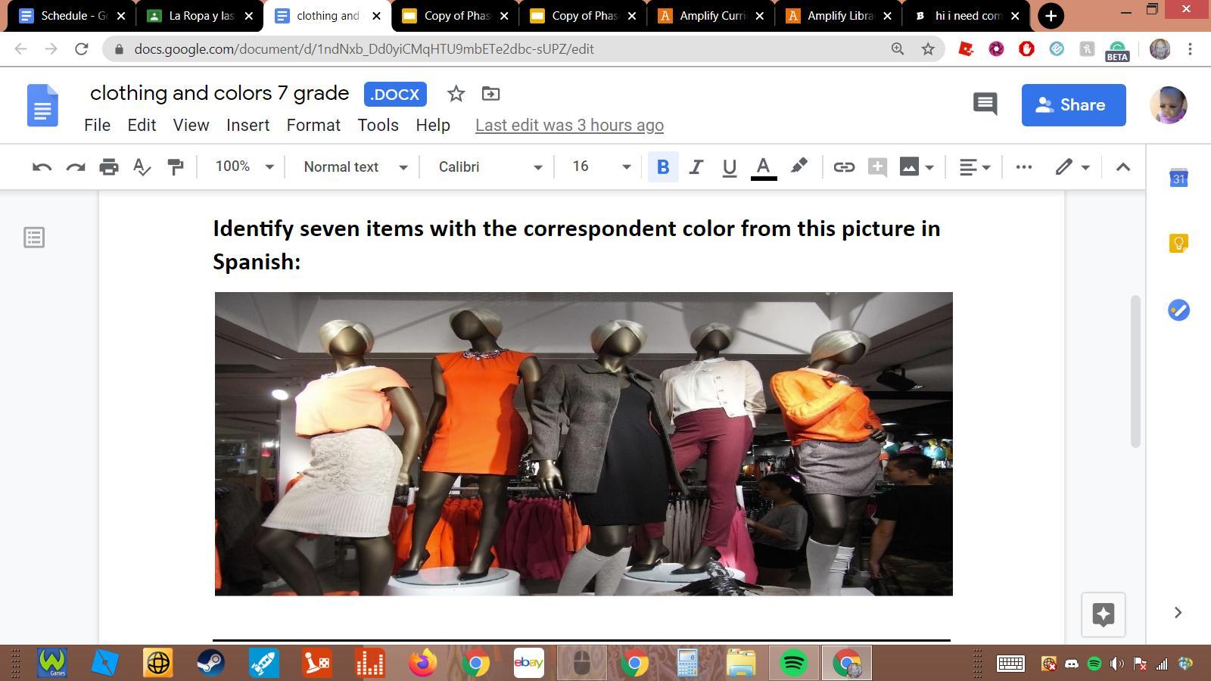Image resolution: width=1211 pixels, height=681 pixels.
Task: Open the Normal text style dropdown
Action: tap(355, 167)
